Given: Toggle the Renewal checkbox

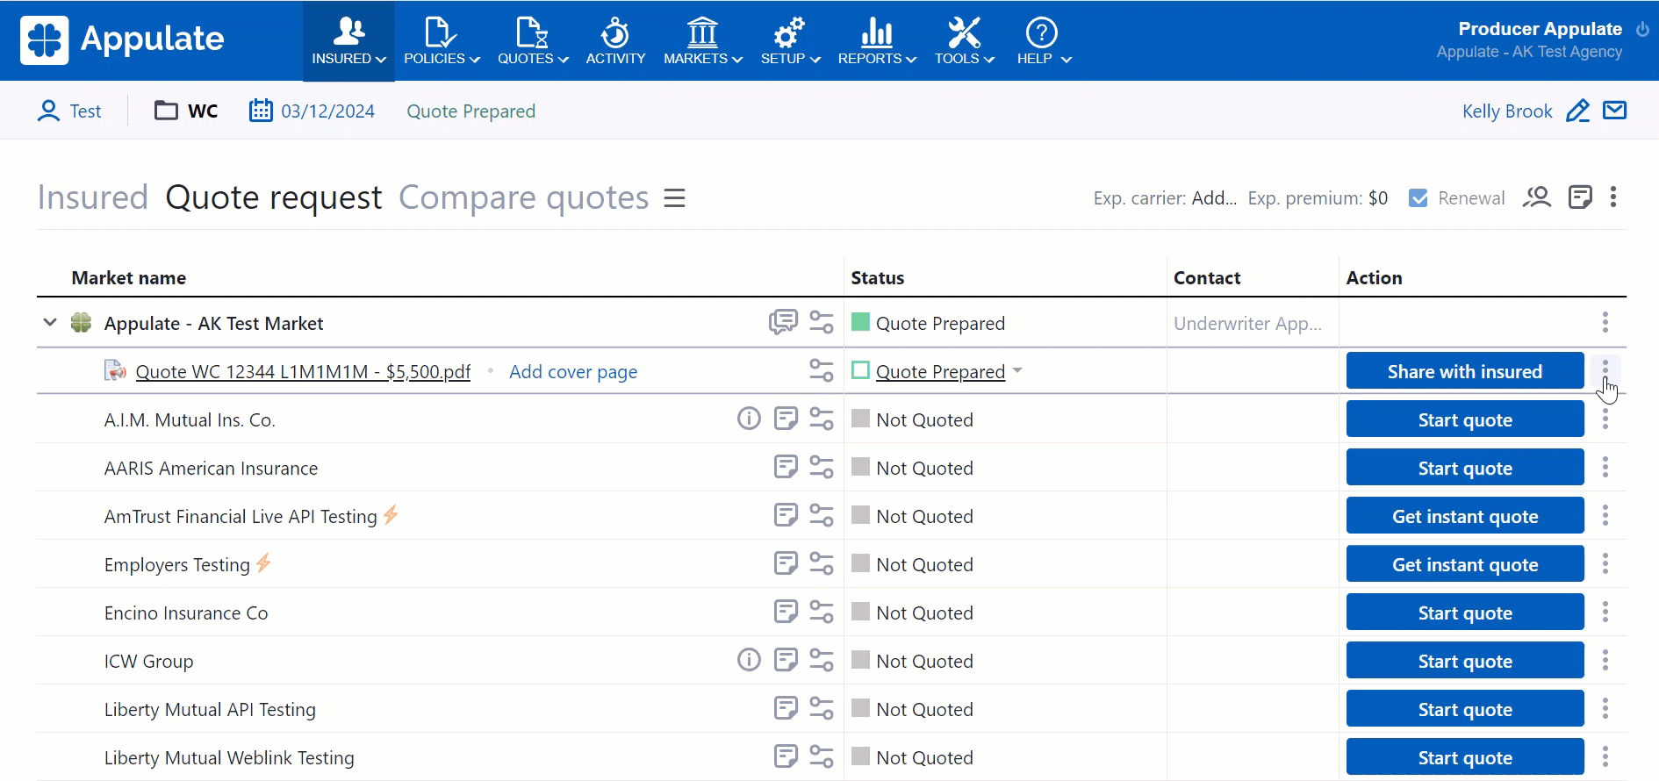Looking at the screenshot, I should (1418, 198).
